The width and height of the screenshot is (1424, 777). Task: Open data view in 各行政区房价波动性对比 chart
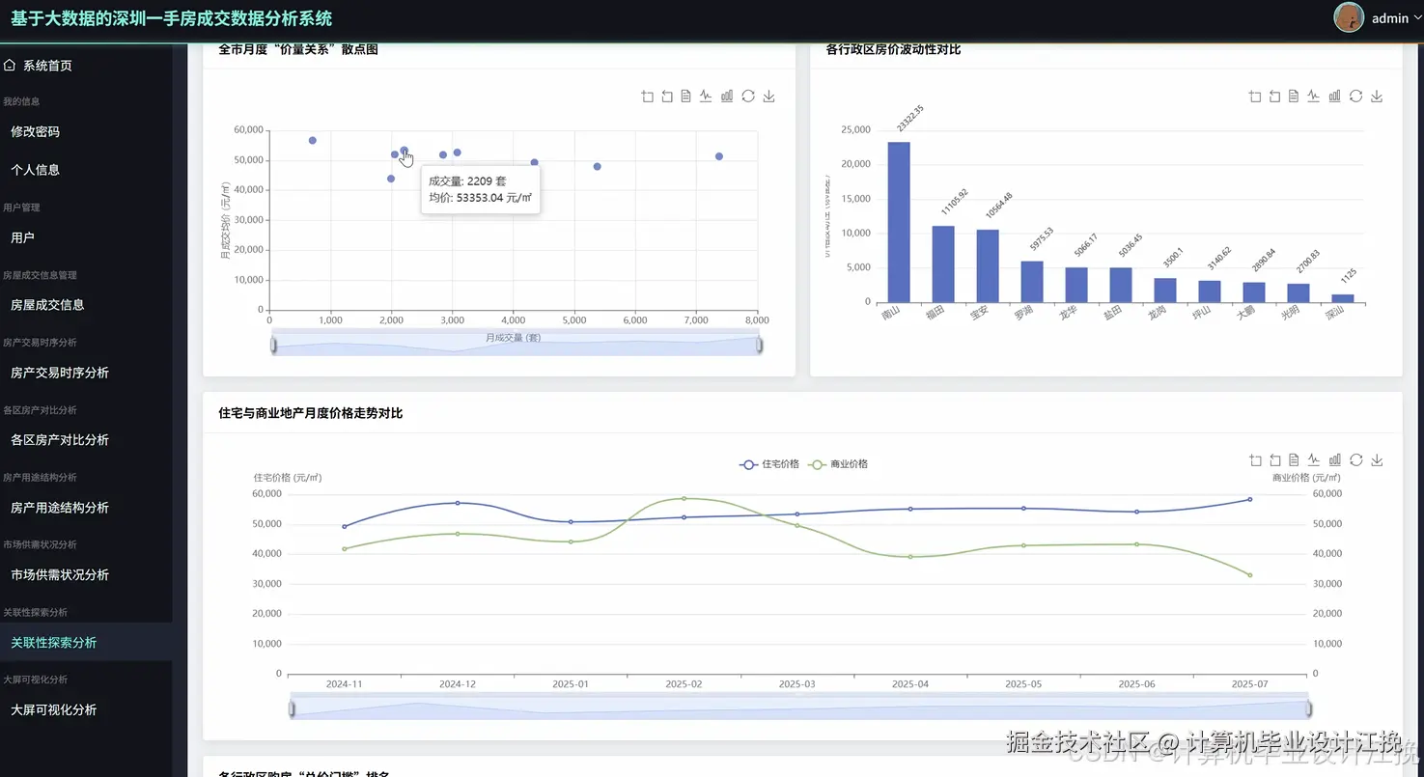1293,97
